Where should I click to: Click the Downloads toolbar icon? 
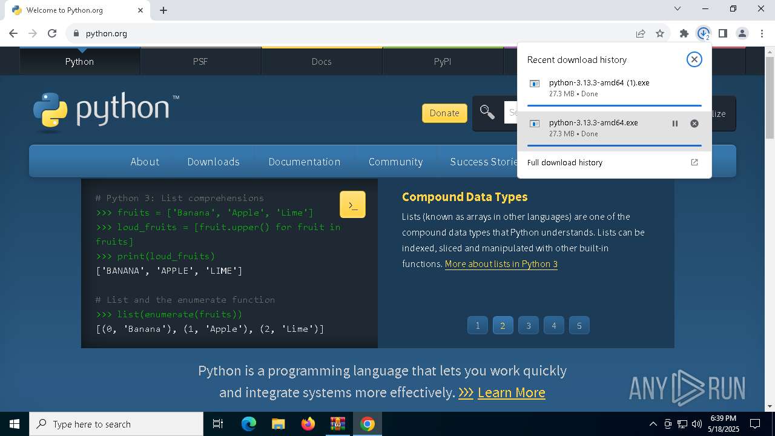pos(703,33)
